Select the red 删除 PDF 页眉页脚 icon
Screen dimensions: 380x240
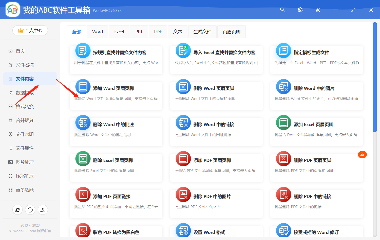coord(283,159)
